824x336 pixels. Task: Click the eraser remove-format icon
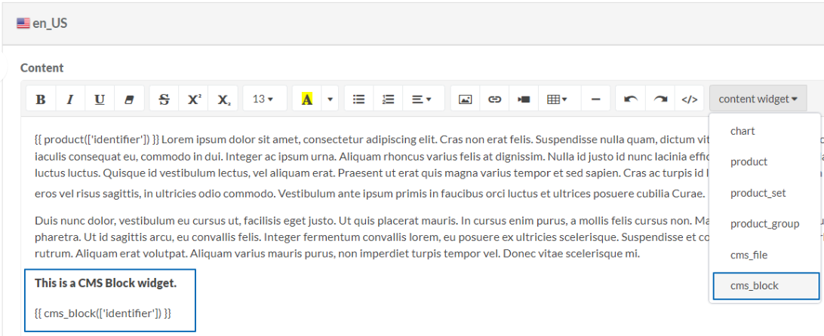coord(129,99)
